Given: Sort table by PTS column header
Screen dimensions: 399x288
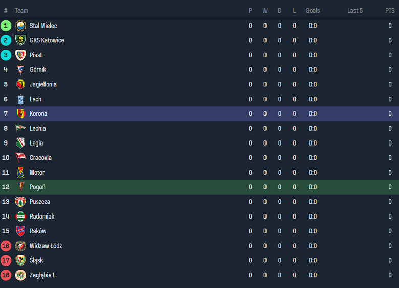Looking at the screenshot, I should coord(390,11).
